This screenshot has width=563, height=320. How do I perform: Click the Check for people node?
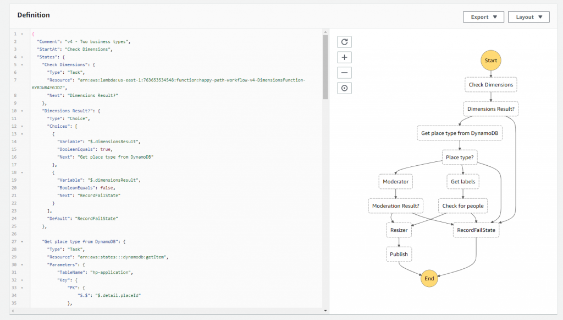click(x=463, y=205)
